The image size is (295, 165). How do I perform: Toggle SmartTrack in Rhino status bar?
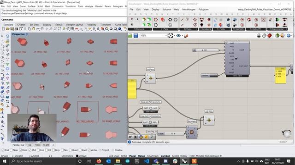153,156
